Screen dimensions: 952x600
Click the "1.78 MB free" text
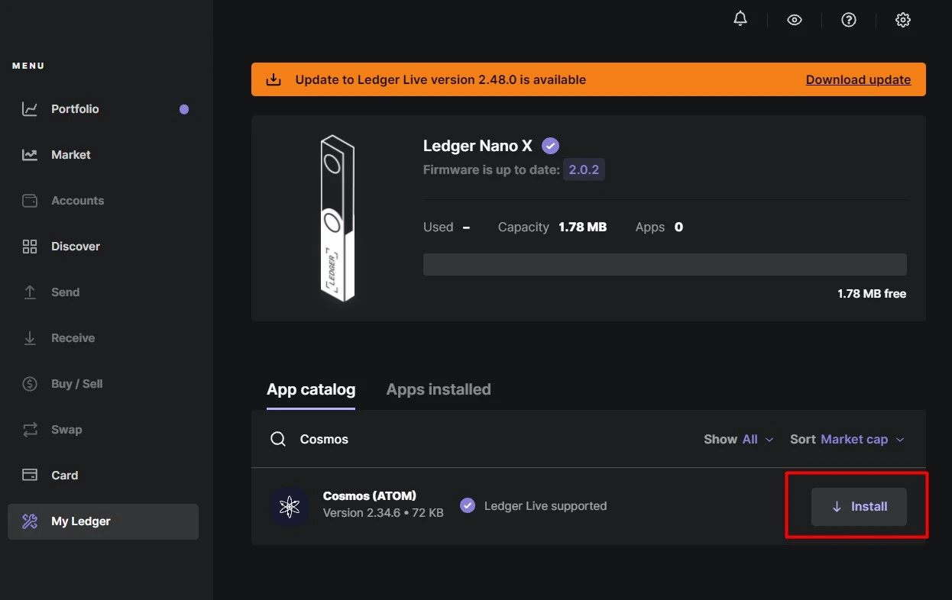pyautogui.click(x=872, y=294)
